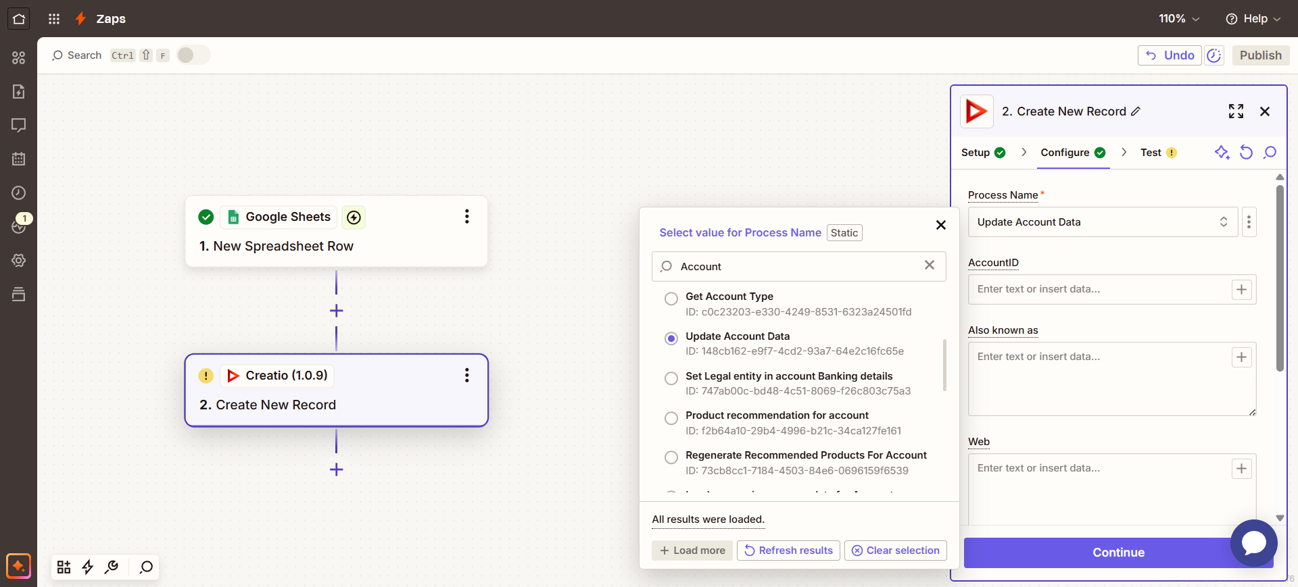Toggle the switch next to Search
The height and width of the screenshot is (587, 1298).
click(193, 55)
